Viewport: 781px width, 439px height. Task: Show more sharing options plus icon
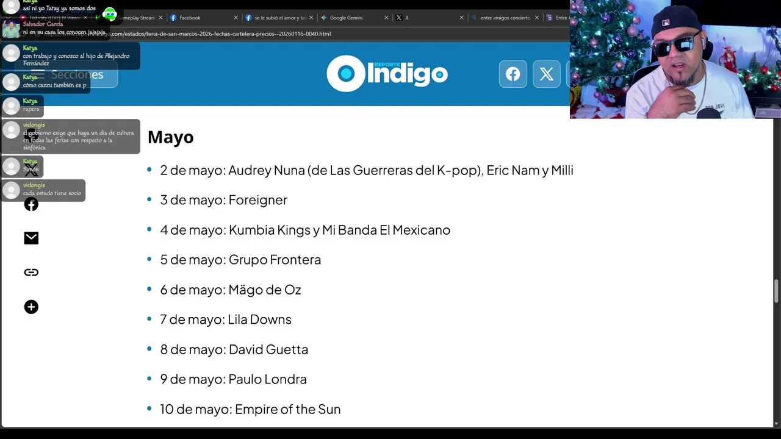coord(31,307)
